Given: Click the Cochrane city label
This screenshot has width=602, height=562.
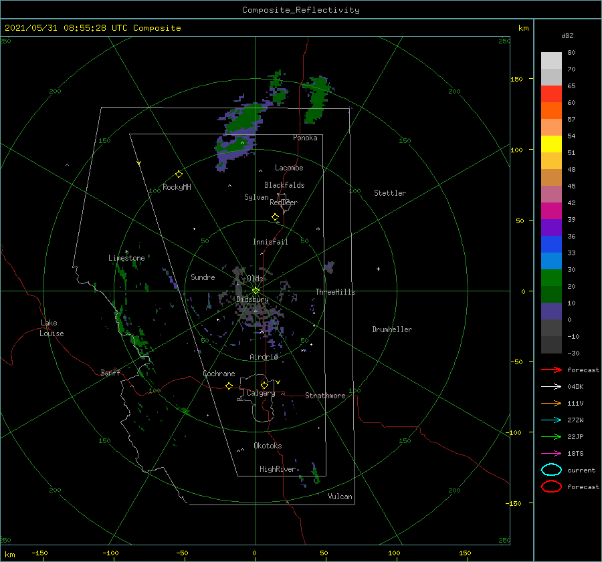Looking at the screenshot, I should (x=219, y=374).
